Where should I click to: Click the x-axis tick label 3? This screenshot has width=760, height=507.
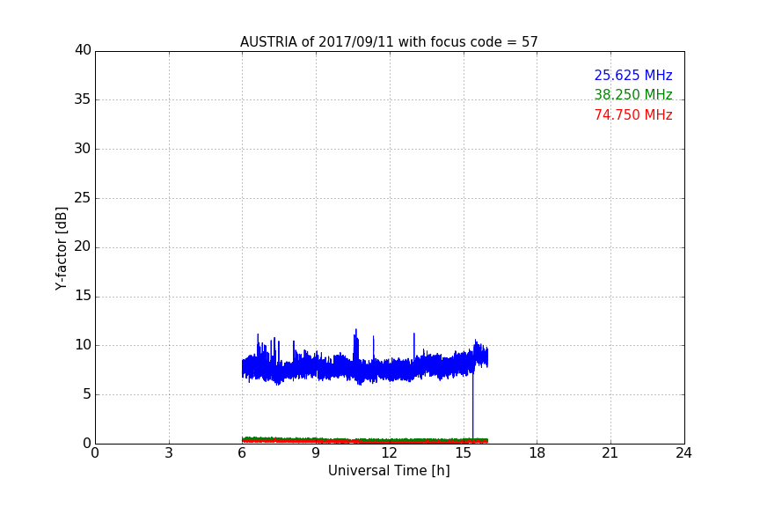coord(169,453)
